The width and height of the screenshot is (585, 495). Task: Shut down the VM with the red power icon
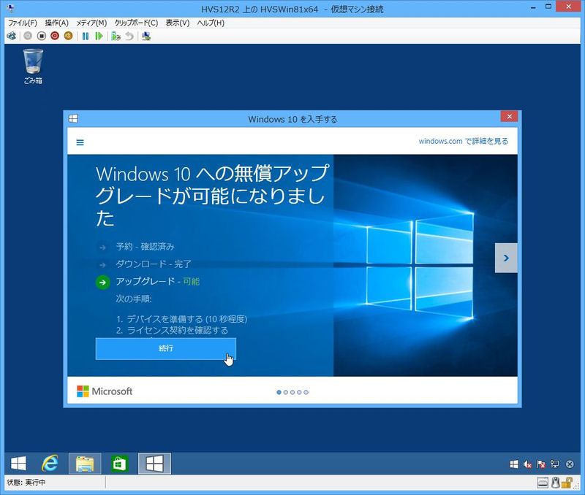[x=55, y=36]
